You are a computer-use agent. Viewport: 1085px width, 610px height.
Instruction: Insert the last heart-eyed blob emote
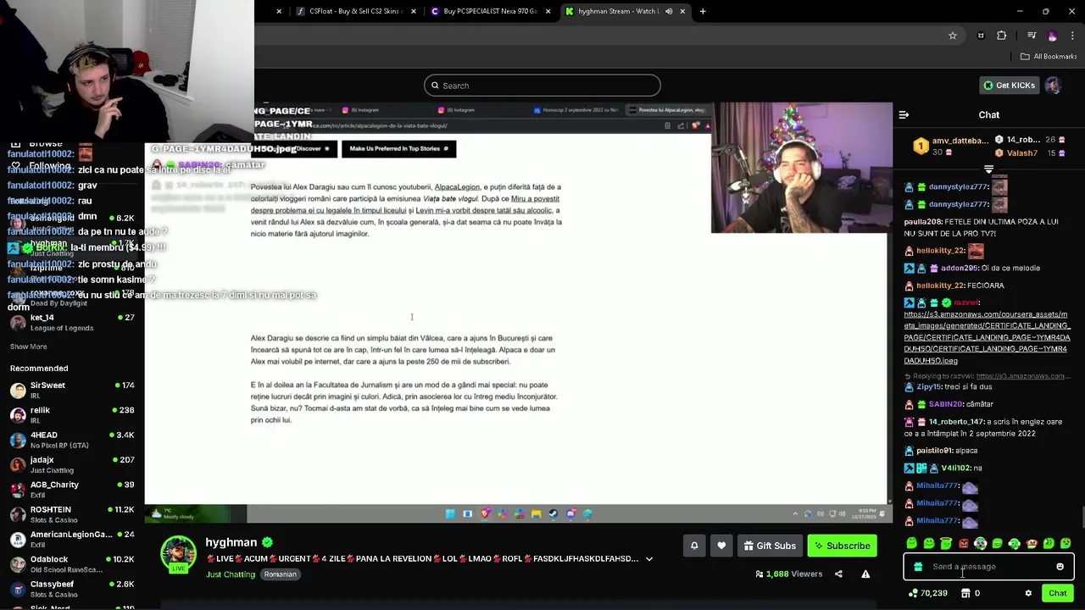coord(1066,543)
